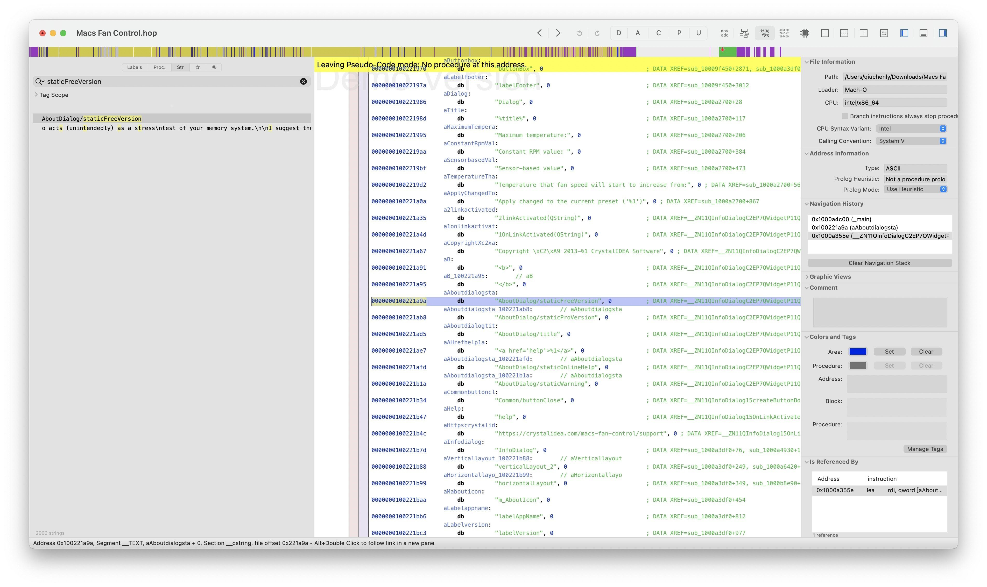Select the AboutDialog/staticFreeVersion string result

click(x=172, y=119)
